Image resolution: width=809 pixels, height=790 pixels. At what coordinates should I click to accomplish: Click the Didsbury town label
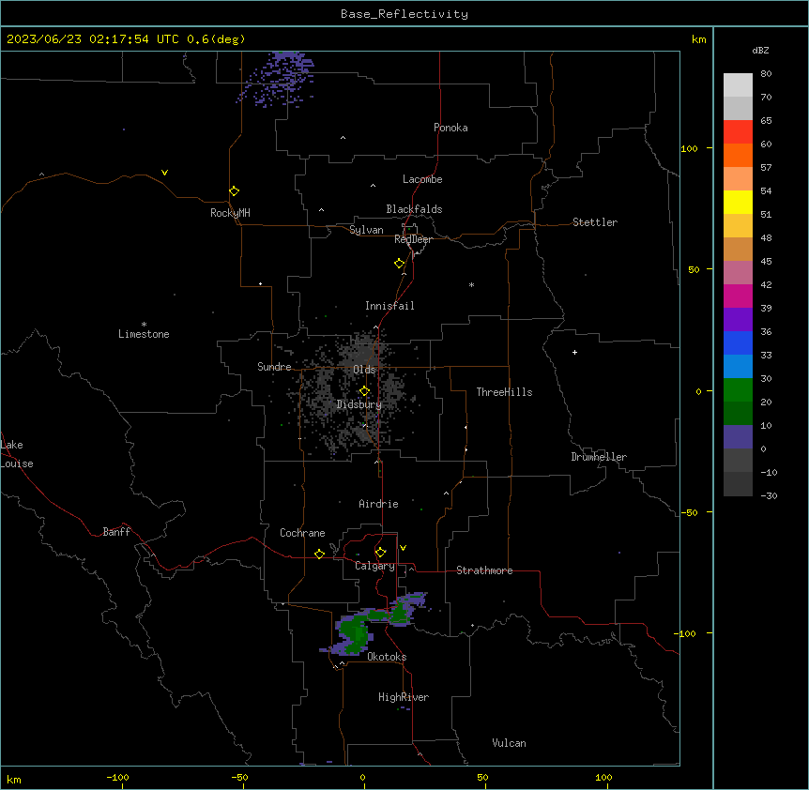(x=359, y=404)
